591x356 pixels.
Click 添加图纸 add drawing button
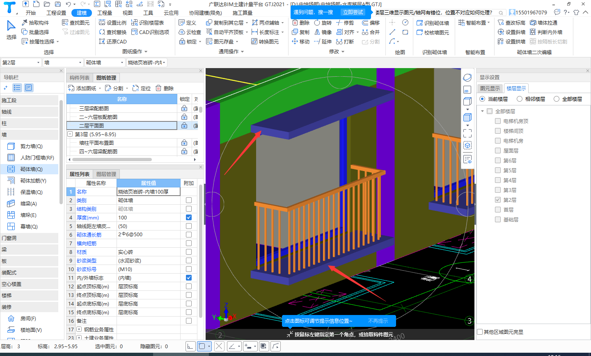82,88
